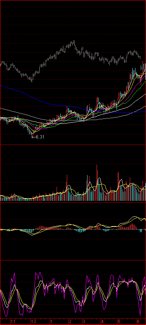Viewport: 146px width, 325px height.
Task: Click the divider between price and volume panels
Action: coord(73,145)
